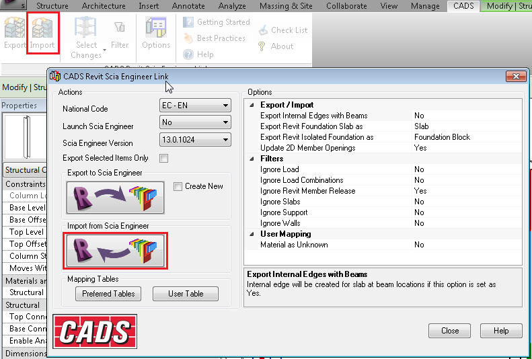Enable Export Selected Items Only checkbox
The image size is (532, 359).
coord(163,159)
